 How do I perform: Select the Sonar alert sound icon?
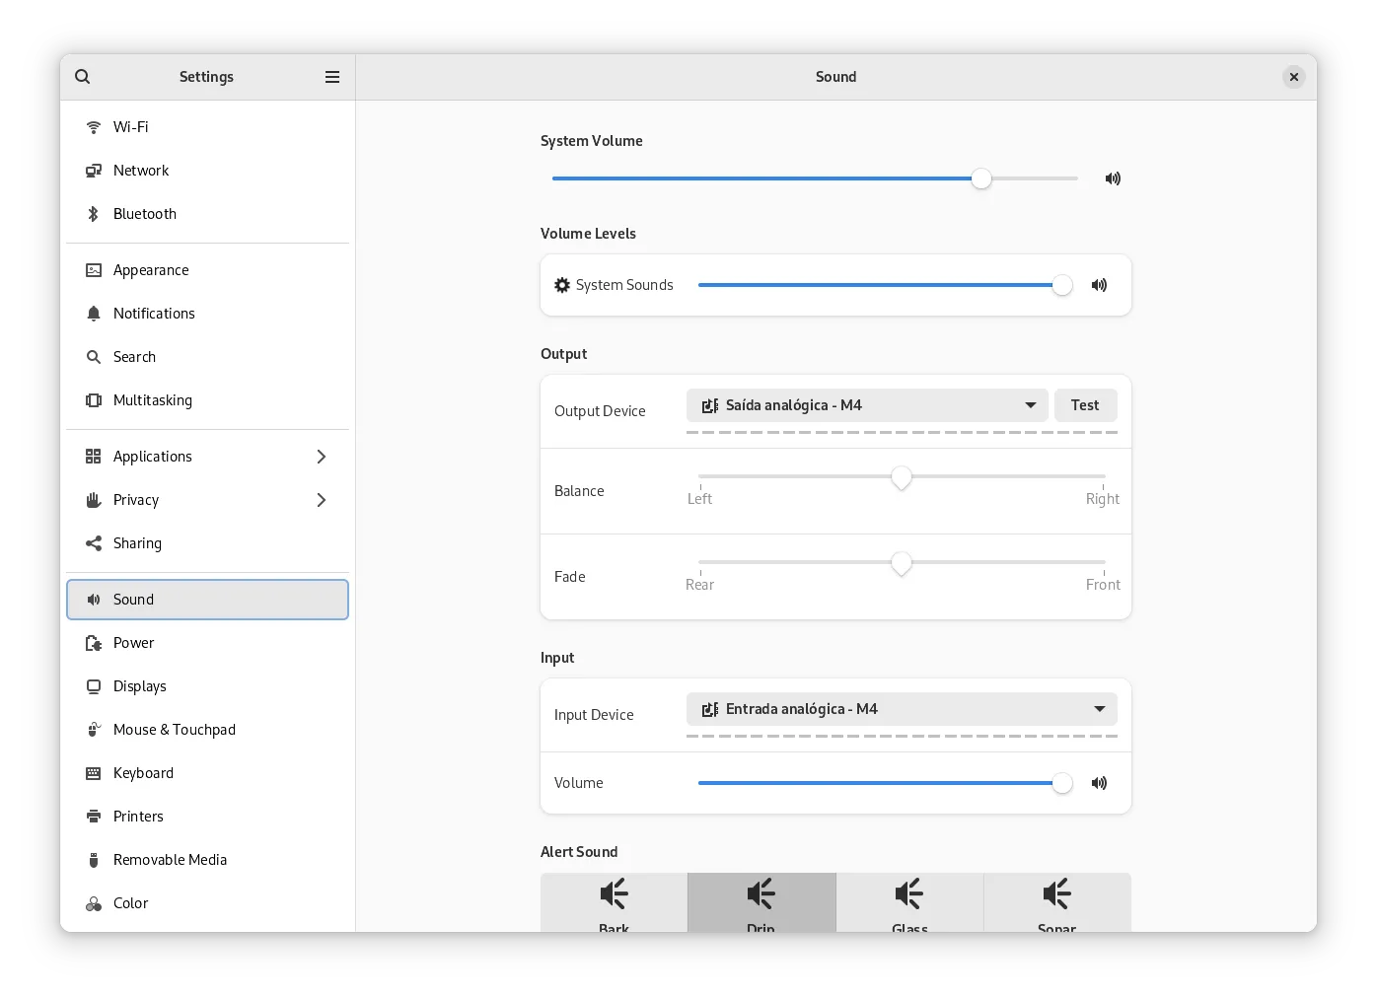(x=1056, y=894)
